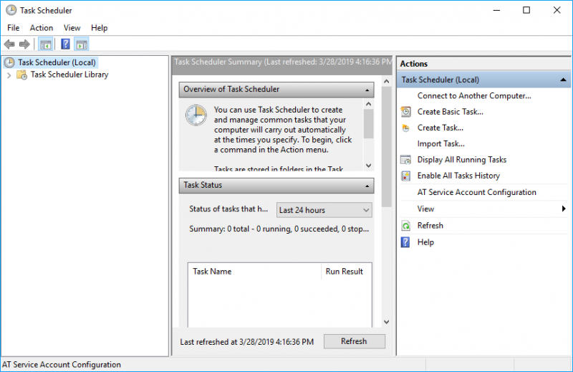Click the Task Scheduler title bar clock icon
The height and width of the screenshot is (372, 573).
point(11,10)
